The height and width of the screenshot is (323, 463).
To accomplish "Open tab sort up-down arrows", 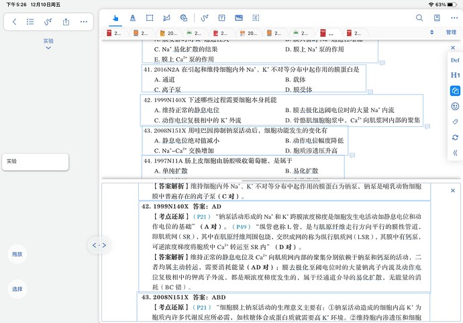I will (432, 32).
